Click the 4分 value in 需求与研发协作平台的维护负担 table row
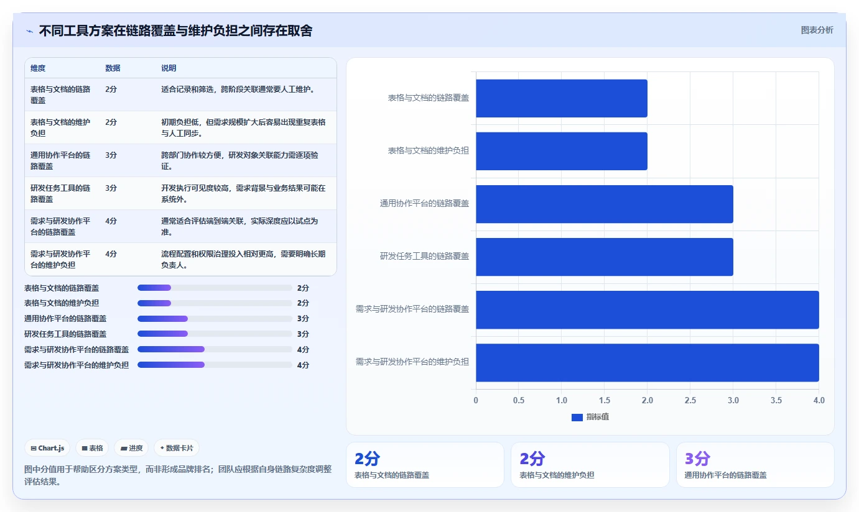The height and width of the screenshot is (512, 859). (111, 254)
